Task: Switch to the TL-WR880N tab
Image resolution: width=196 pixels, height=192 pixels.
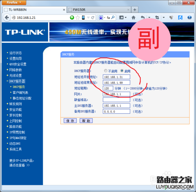Action: (34, 10)
